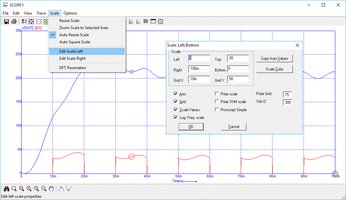Click the Save floppy disk toolbar icon
Viewport: 346px width, 200px height.
coord(6,21)
